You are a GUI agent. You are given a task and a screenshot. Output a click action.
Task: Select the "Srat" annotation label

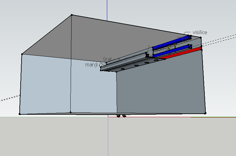click(x=107, y=59)
